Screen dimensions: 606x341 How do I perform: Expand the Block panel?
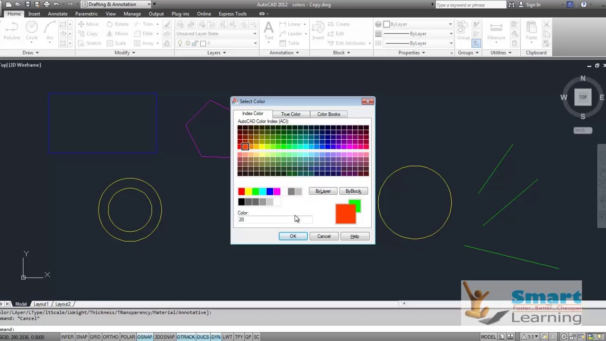pyautogui.click(x=342, y=53)
